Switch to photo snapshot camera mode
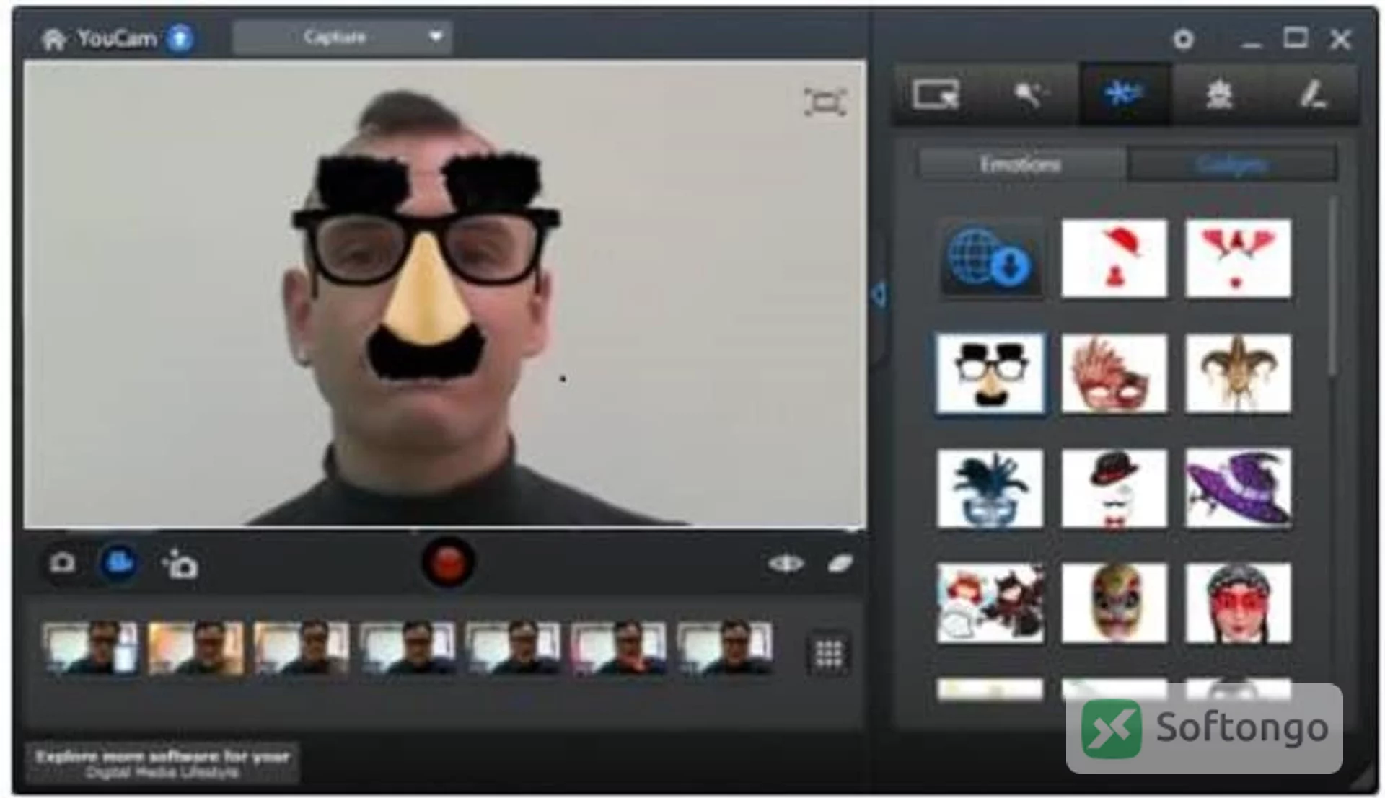This screenshot has height=798, width=1385. [63, 563]
